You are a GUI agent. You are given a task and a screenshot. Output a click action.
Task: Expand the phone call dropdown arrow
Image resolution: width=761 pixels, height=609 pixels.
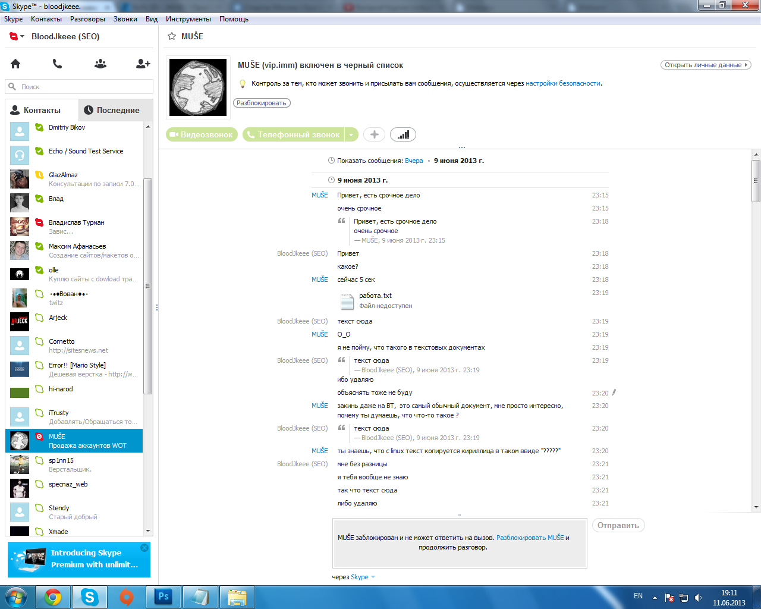click(351, 134)
